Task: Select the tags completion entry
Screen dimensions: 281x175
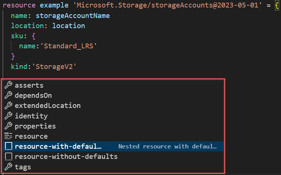Action: pos(23,167)
